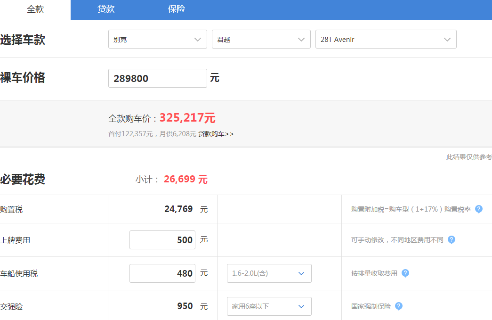Open the 别克 brand dropdown
Viewport: 492px width, 320px height.
point(158,39)
